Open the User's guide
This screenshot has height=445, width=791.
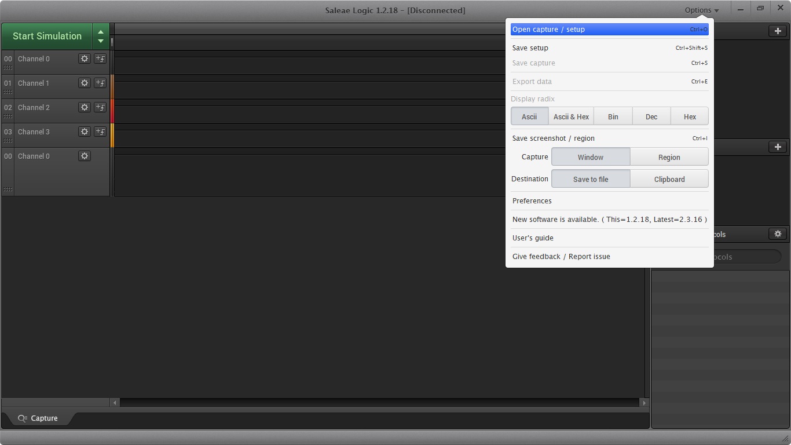610,238
